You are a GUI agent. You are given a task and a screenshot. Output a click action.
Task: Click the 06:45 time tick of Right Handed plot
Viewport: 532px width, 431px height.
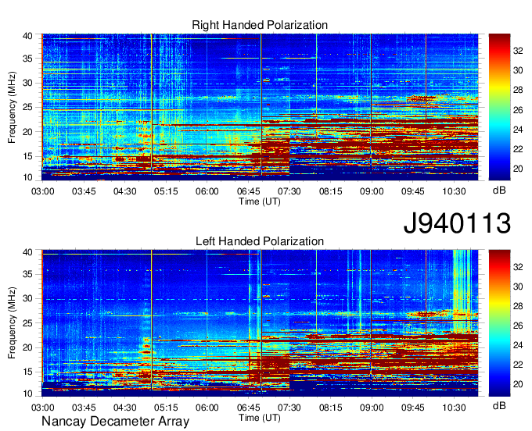coord(248,191)
